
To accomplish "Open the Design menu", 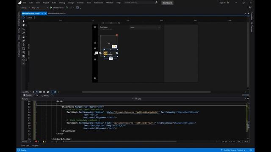I will (x=71, y=3).
